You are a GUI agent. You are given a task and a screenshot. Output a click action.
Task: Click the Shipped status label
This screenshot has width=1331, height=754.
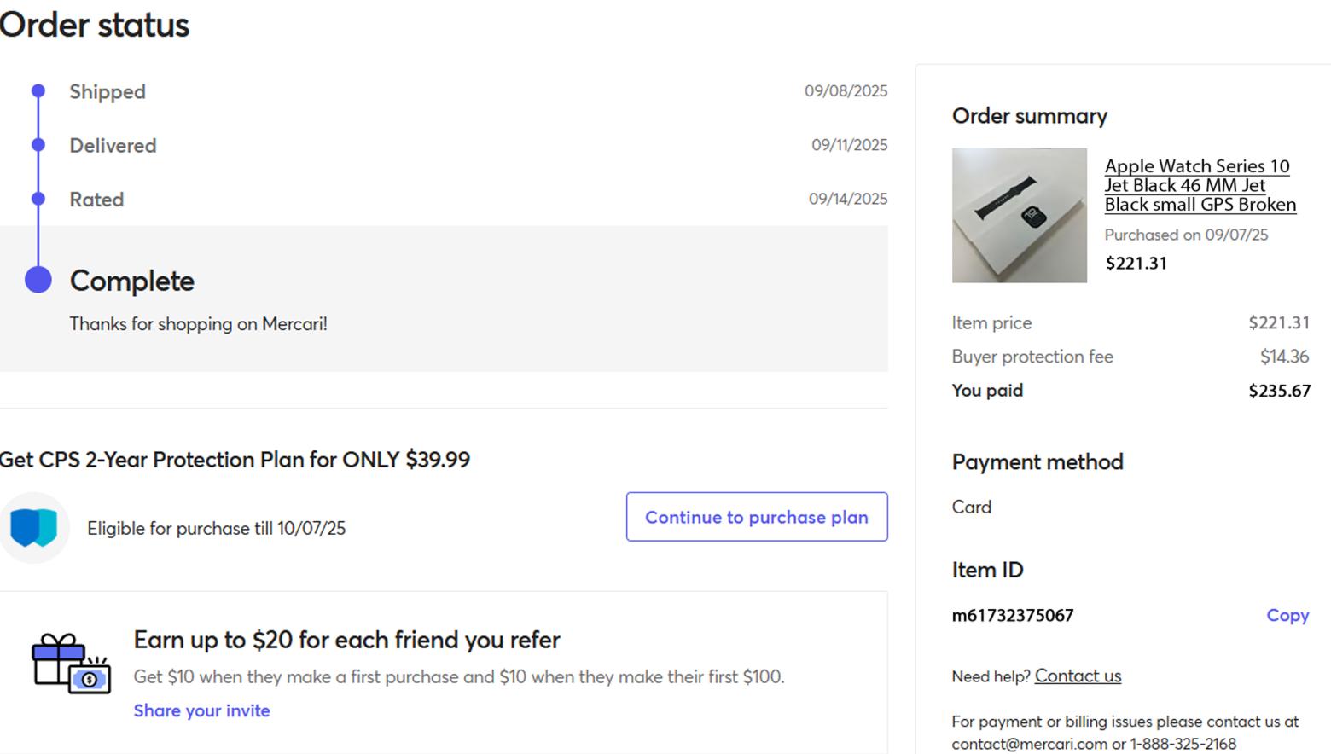tap(108, 91)
